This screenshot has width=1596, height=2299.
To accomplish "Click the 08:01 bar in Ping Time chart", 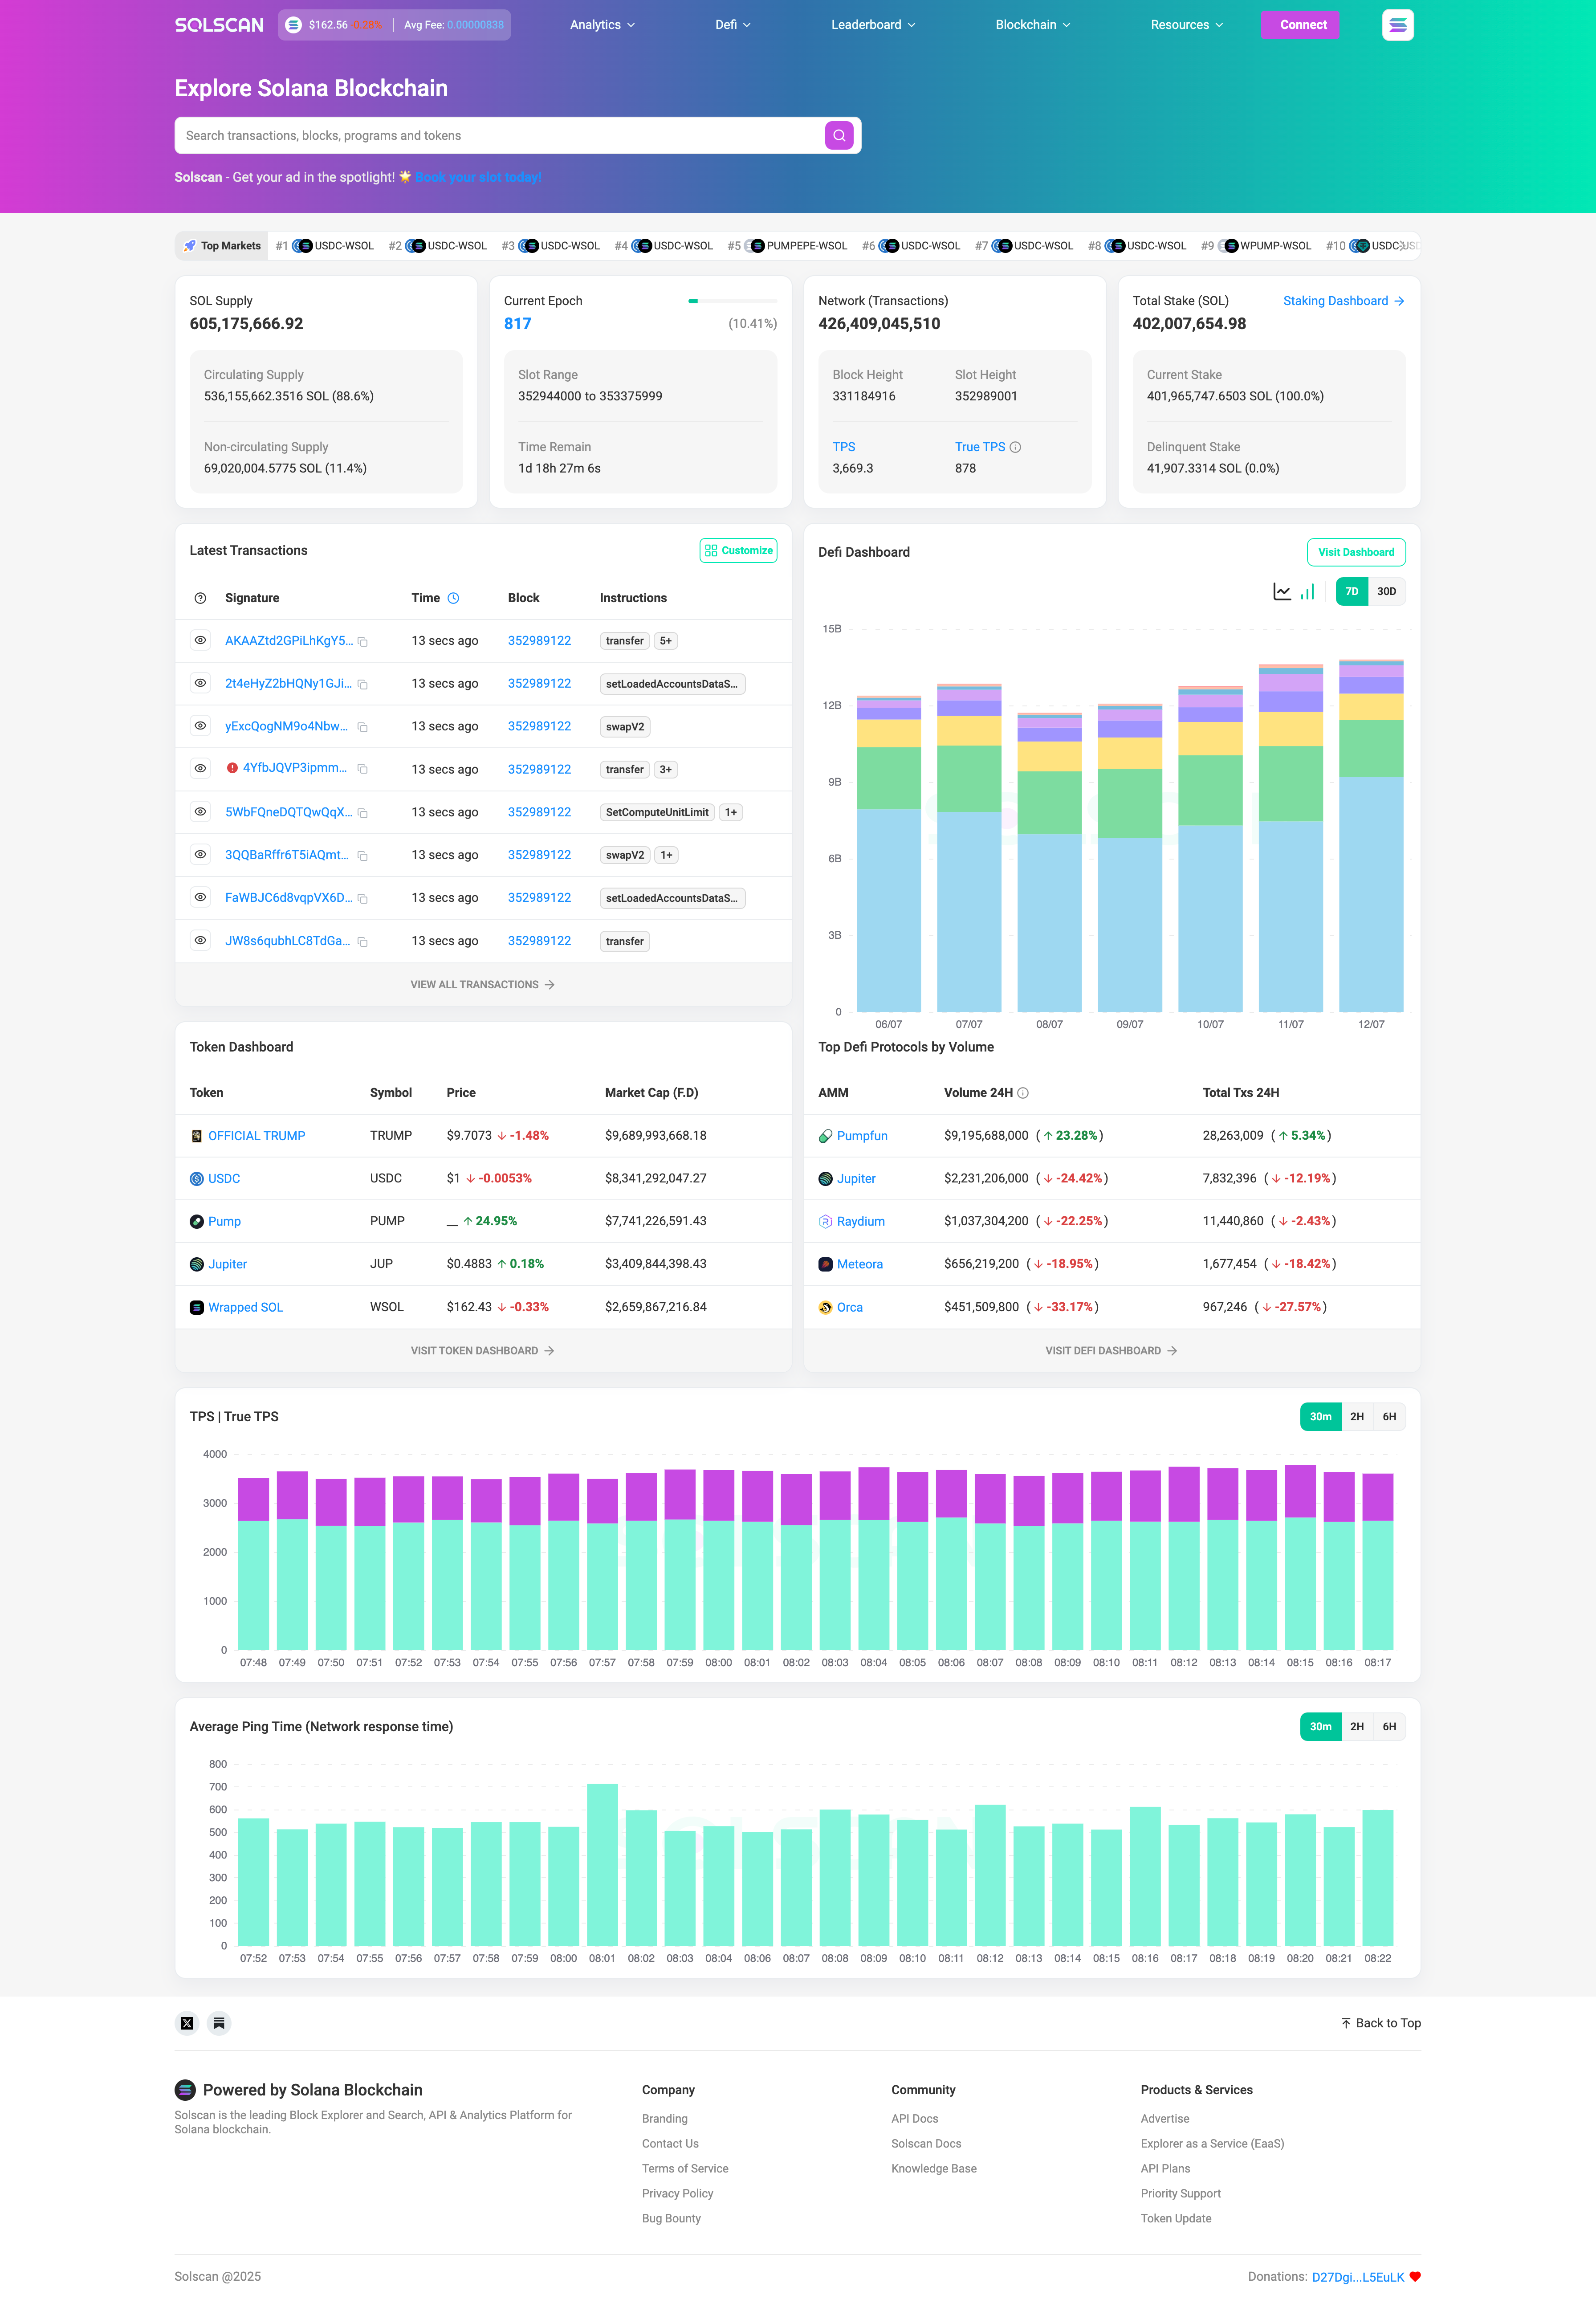I will coord(602,1865).
